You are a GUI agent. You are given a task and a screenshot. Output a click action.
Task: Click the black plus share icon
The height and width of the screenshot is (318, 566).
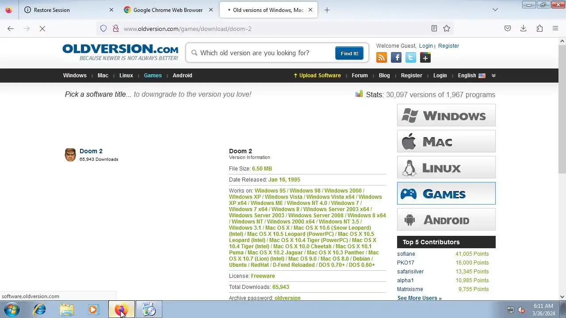pos(425,58)
